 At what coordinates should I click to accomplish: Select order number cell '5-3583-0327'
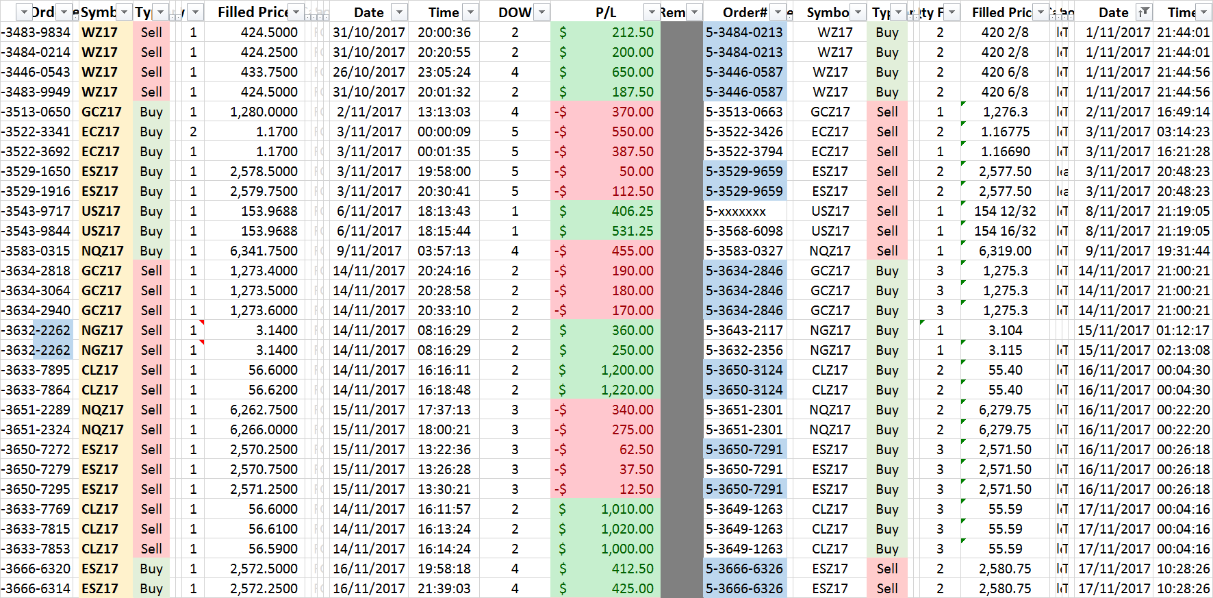pyautogui.click(x=745, y=251)
